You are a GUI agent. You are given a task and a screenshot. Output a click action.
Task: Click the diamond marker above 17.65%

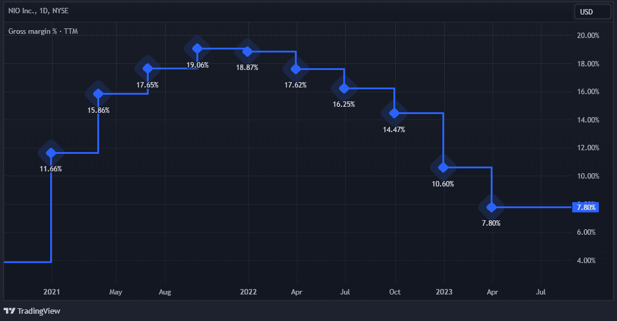(x=147, y=68)
